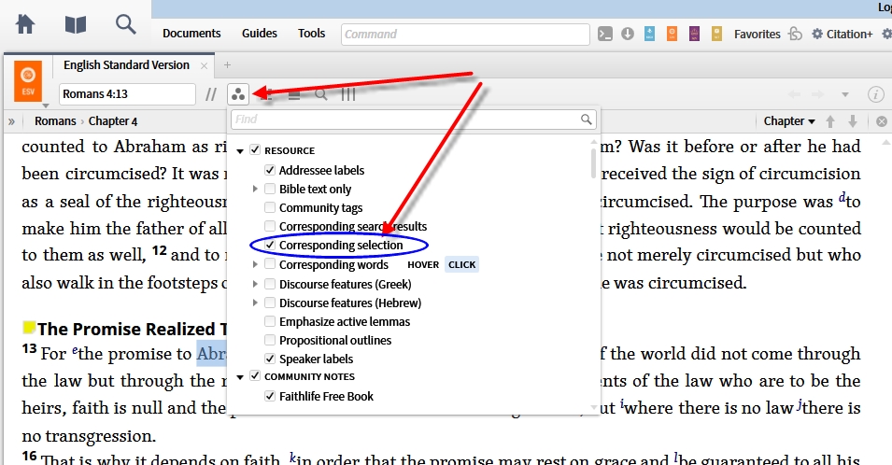
Task: Expand Bible text only options
Action: coord(255,189)
